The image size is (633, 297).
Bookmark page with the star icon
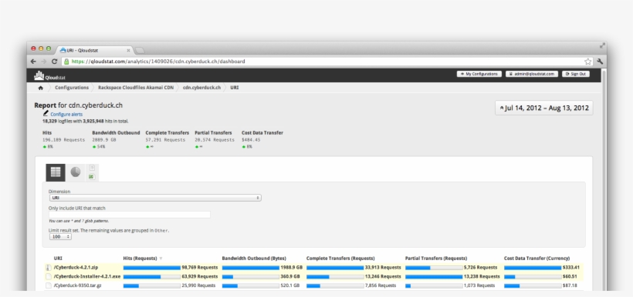(587, 62)
